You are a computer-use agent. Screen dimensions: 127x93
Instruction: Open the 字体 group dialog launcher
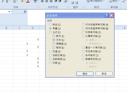38,7
